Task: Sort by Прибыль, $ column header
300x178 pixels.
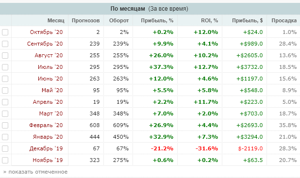Action: click(x=248, y=20)
